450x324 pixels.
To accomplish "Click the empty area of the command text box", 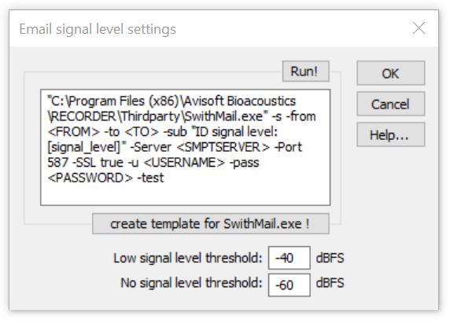I will pos(186,194).
